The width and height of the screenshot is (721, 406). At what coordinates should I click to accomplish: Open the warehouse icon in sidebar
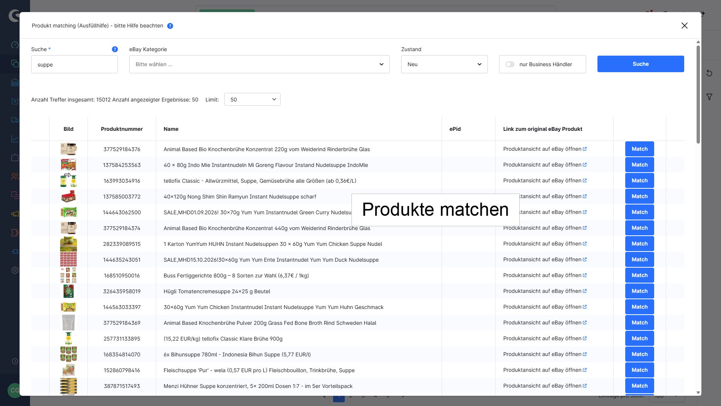15,82
